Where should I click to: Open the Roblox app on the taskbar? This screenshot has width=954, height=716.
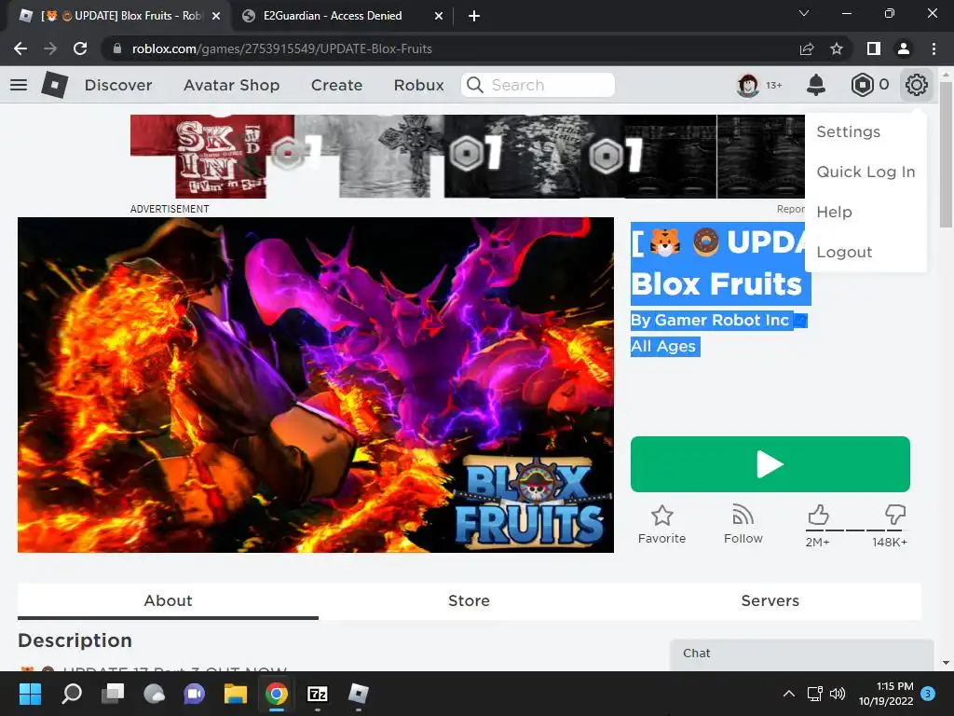359,694
